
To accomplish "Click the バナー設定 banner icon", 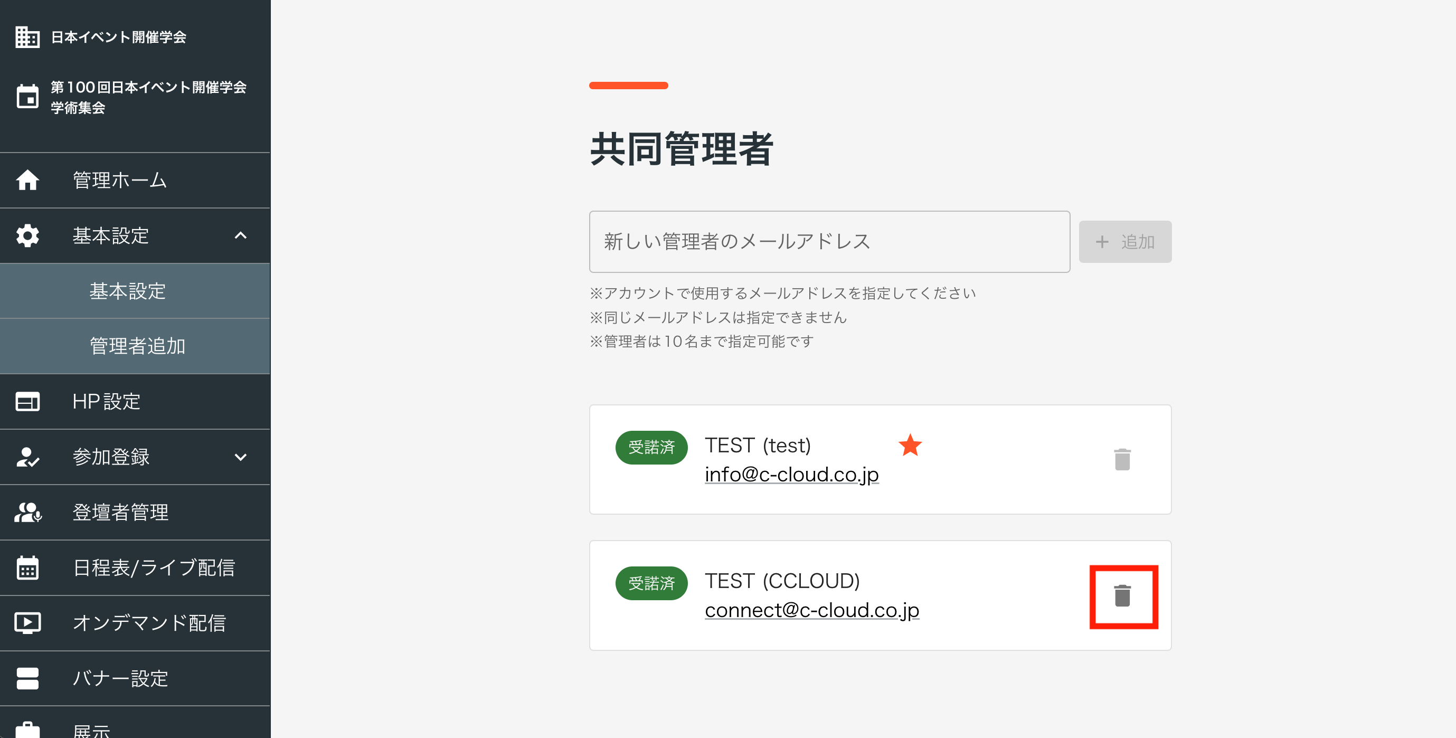I will (x=27, y=678).
